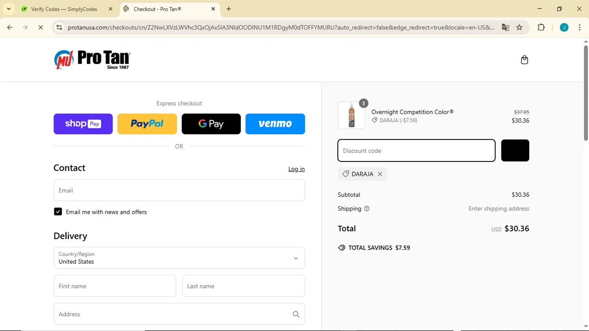
Task: Apply the discount code with black button
Action: tap(515, 150)
